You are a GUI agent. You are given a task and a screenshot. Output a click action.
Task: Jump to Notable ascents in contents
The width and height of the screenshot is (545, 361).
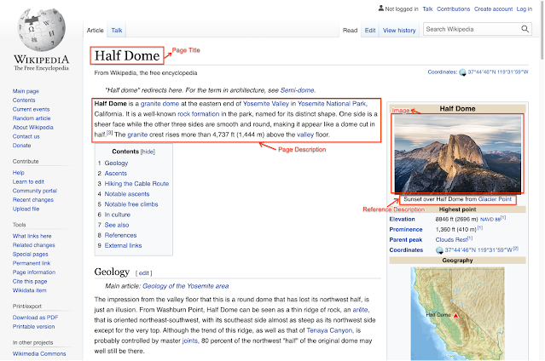127,194
